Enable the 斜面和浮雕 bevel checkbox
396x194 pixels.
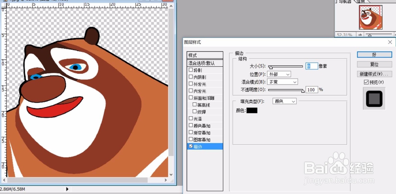[x=191, y=98]
